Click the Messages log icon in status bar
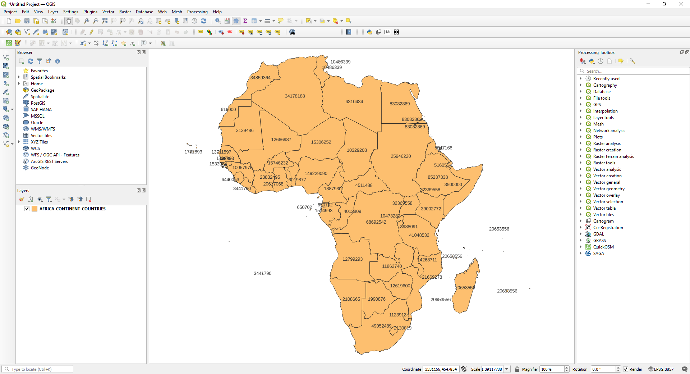Image resolution: width=690 pixels, height=374 pixels. 685,369
